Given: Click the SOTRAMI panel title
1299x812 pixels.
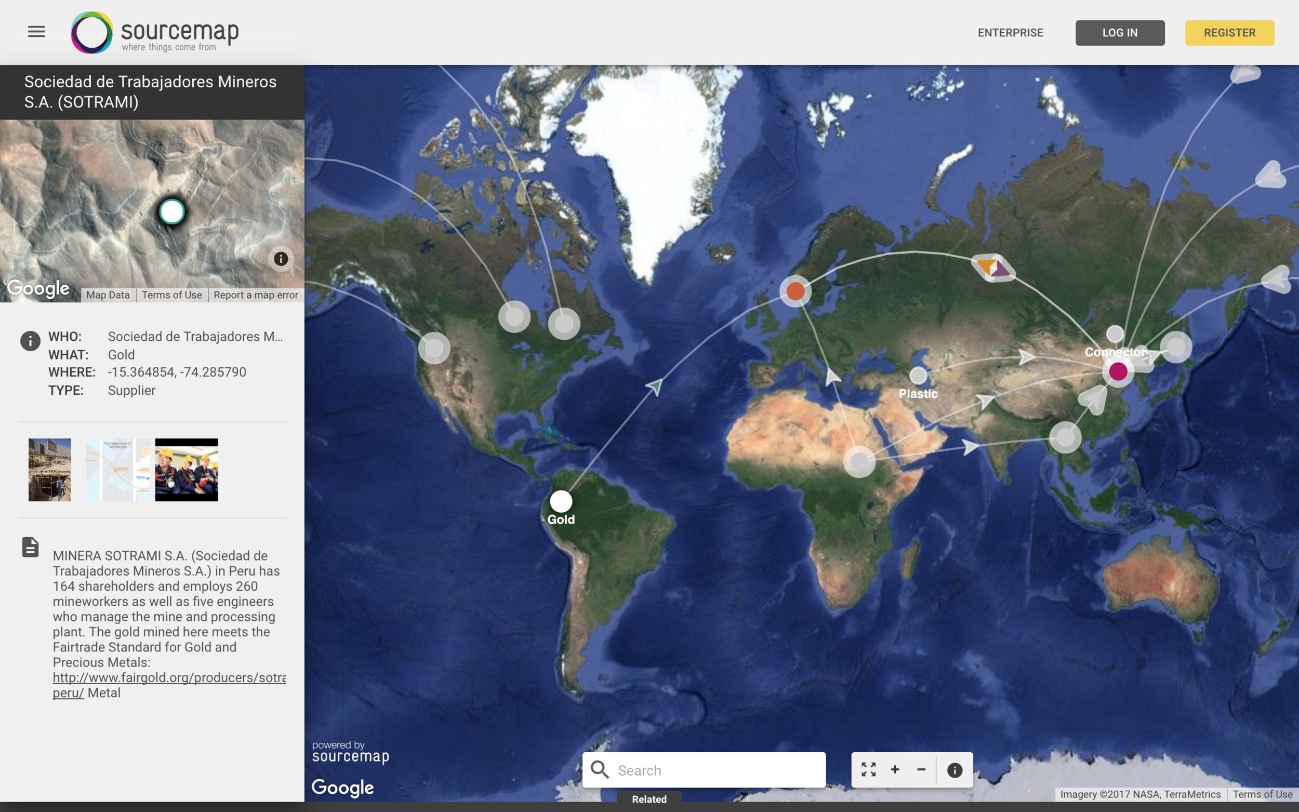Looking at the screenshot, I should (150, 92).
